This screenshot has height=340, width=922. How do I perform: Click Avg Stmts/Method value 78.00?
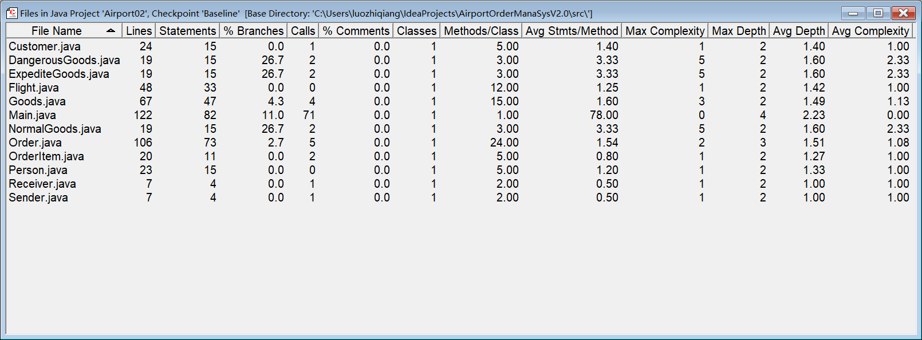(604, 115)
